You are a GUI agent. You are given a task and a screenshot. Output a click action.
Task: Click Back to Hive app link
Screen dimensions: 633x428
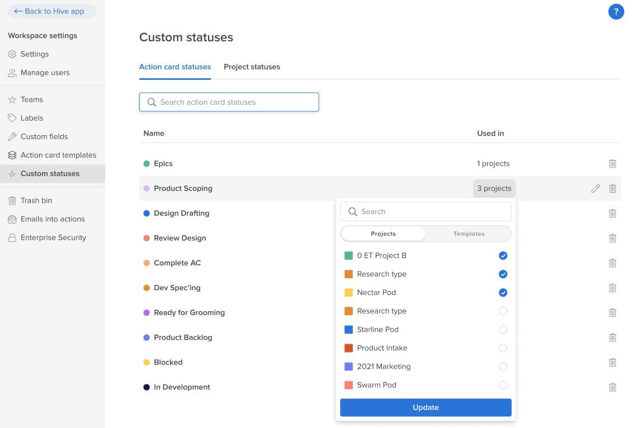point(52,11)
